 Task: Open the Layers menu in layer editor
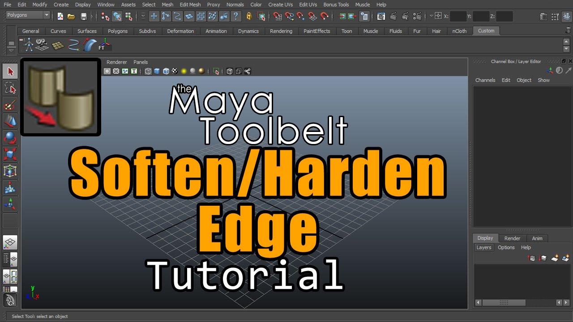pos(484,247)
